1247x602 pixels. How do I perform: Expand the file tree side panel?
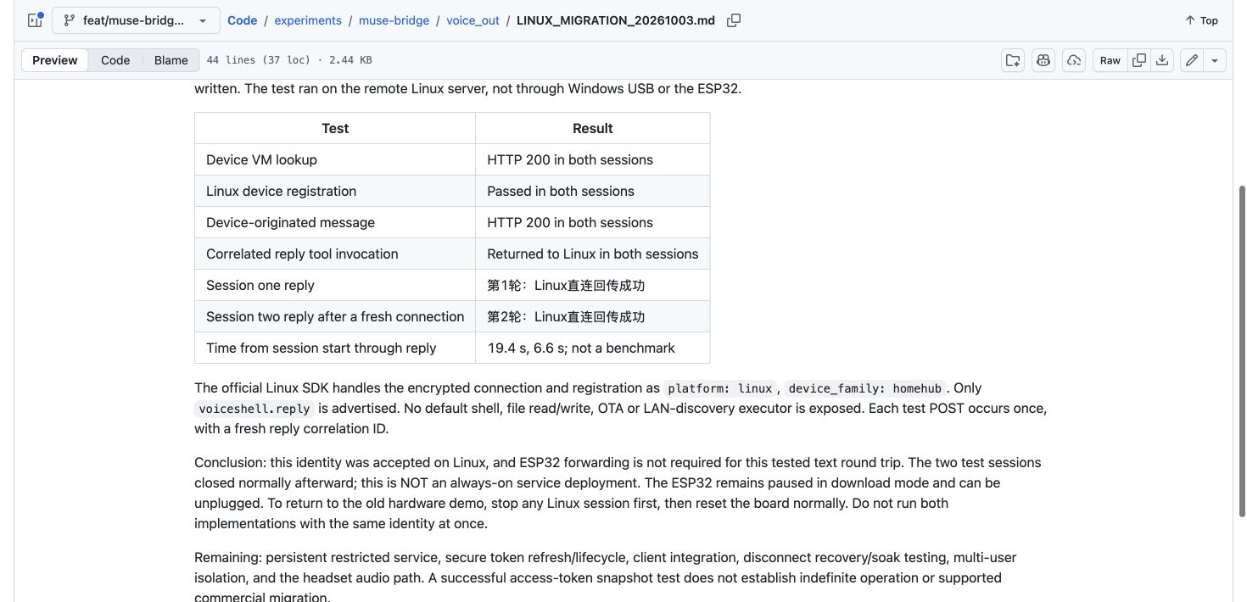tap(35, 20)
